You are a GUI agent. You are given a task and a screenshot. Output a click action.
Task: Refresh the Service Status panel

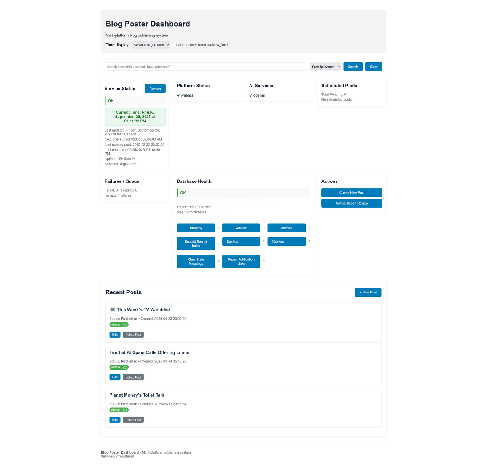coord(155,89)
